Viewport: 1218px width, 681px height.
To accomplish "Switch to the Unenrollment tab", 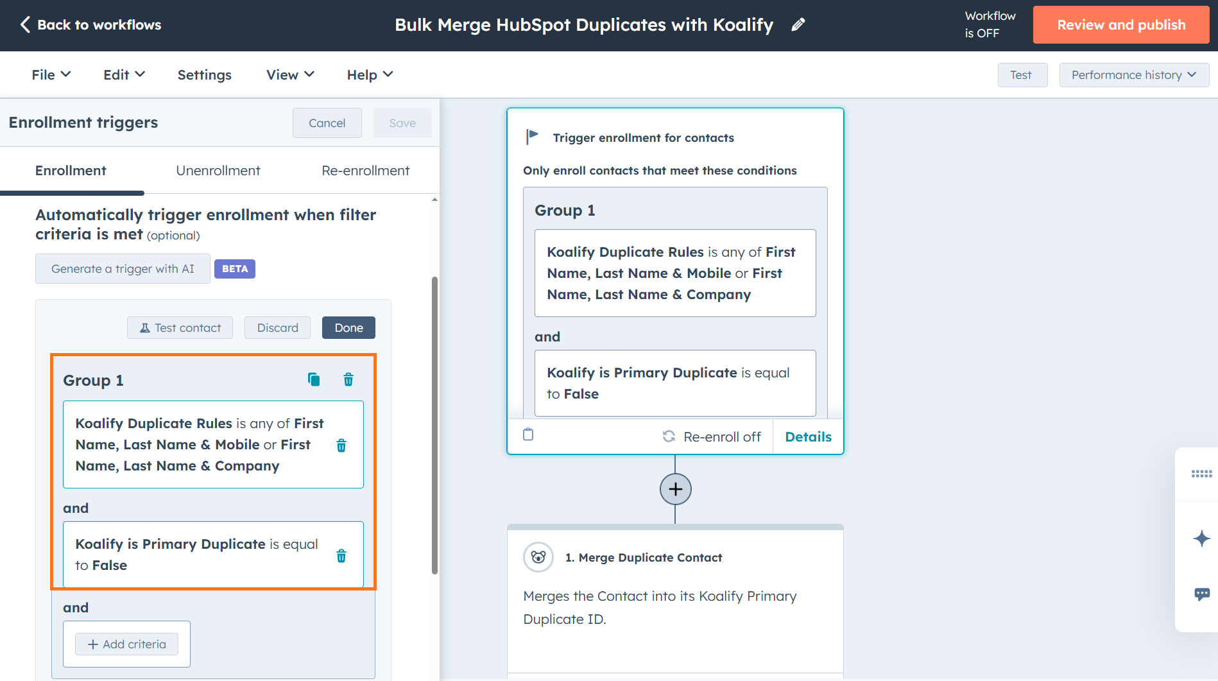I will pos(218,170).
